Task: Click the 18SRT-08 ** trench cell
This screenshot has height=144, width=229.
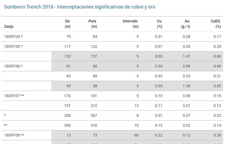Action: tap(14, 135)
